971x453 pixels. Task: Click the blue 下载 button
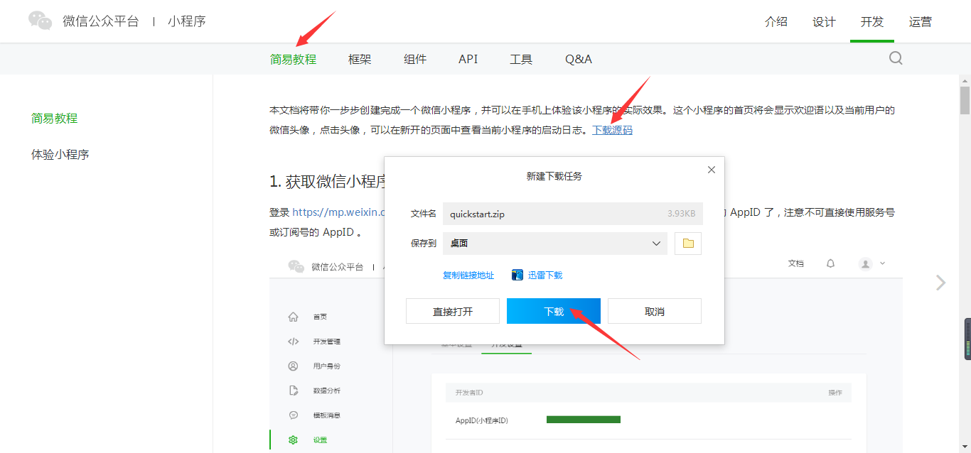[554, 311]
